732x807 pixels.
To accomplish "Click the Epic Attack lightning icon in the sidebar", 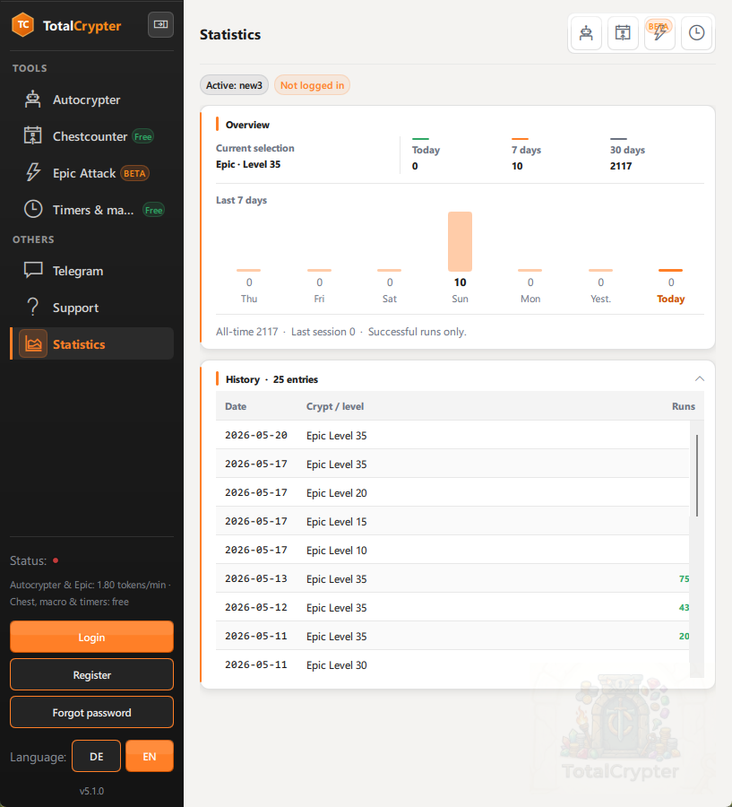I will [x=33, y=173].
